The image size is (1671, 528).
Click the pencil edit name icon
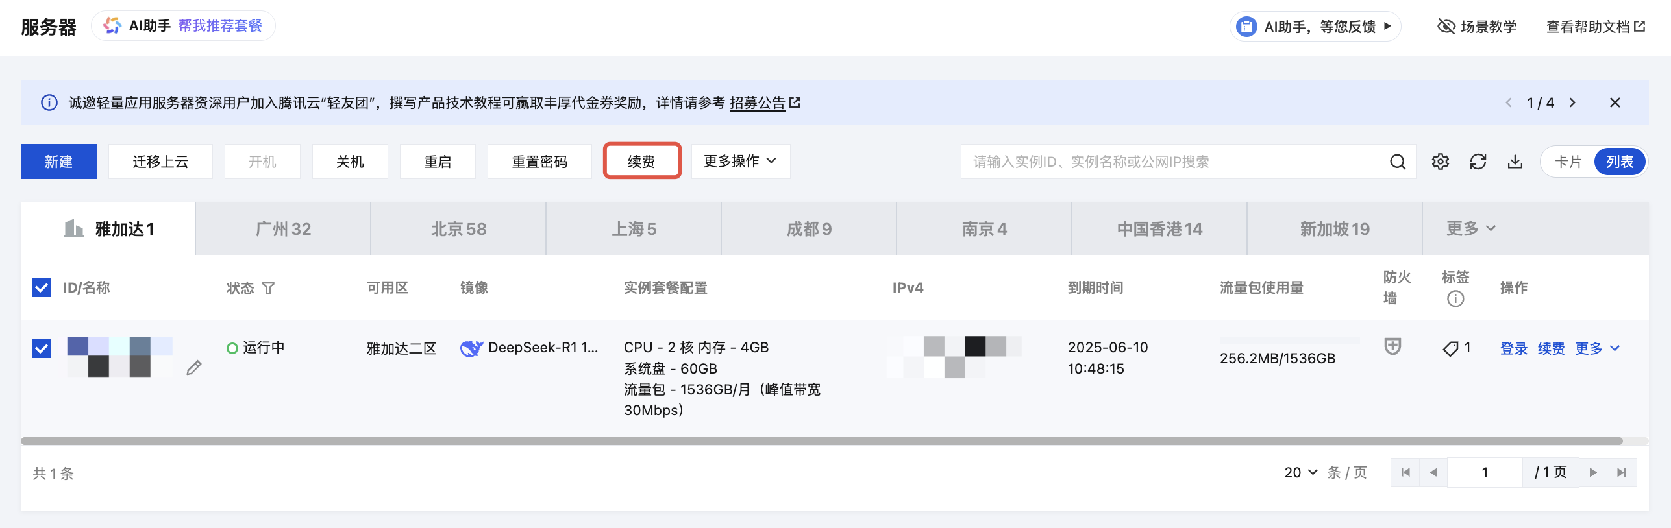(x=193, y=368)
